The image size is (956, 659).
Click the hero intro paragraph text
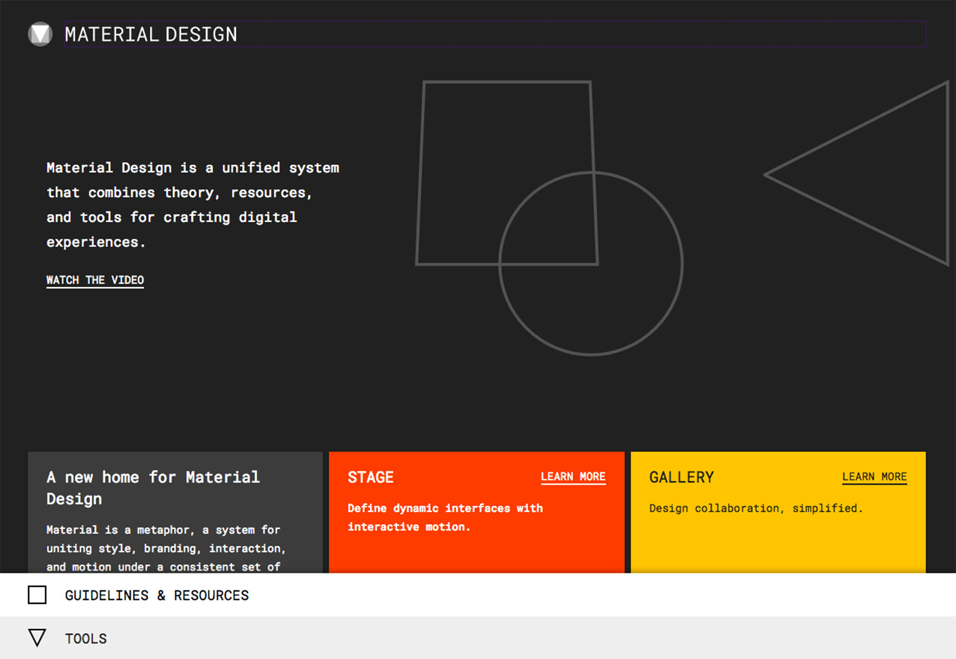tap(193, 205)
